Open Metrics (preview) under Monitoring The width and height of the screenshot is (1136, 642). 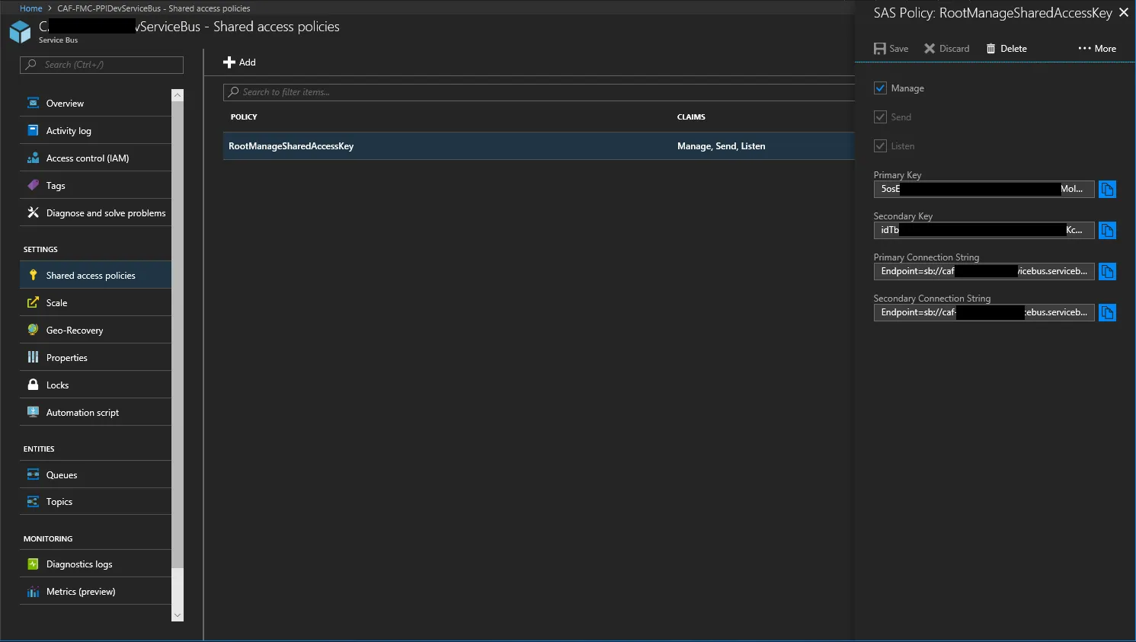coord(95,591)
